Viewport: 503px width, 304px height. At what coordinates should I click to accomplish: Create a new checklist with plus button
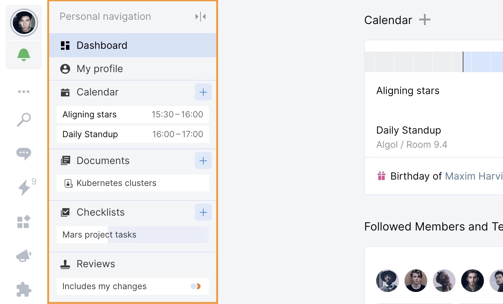203,212
